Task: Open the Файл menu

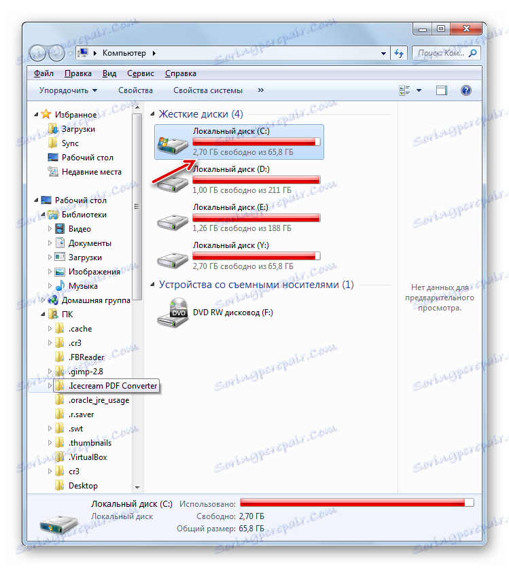Action: (x=44, y=73)
